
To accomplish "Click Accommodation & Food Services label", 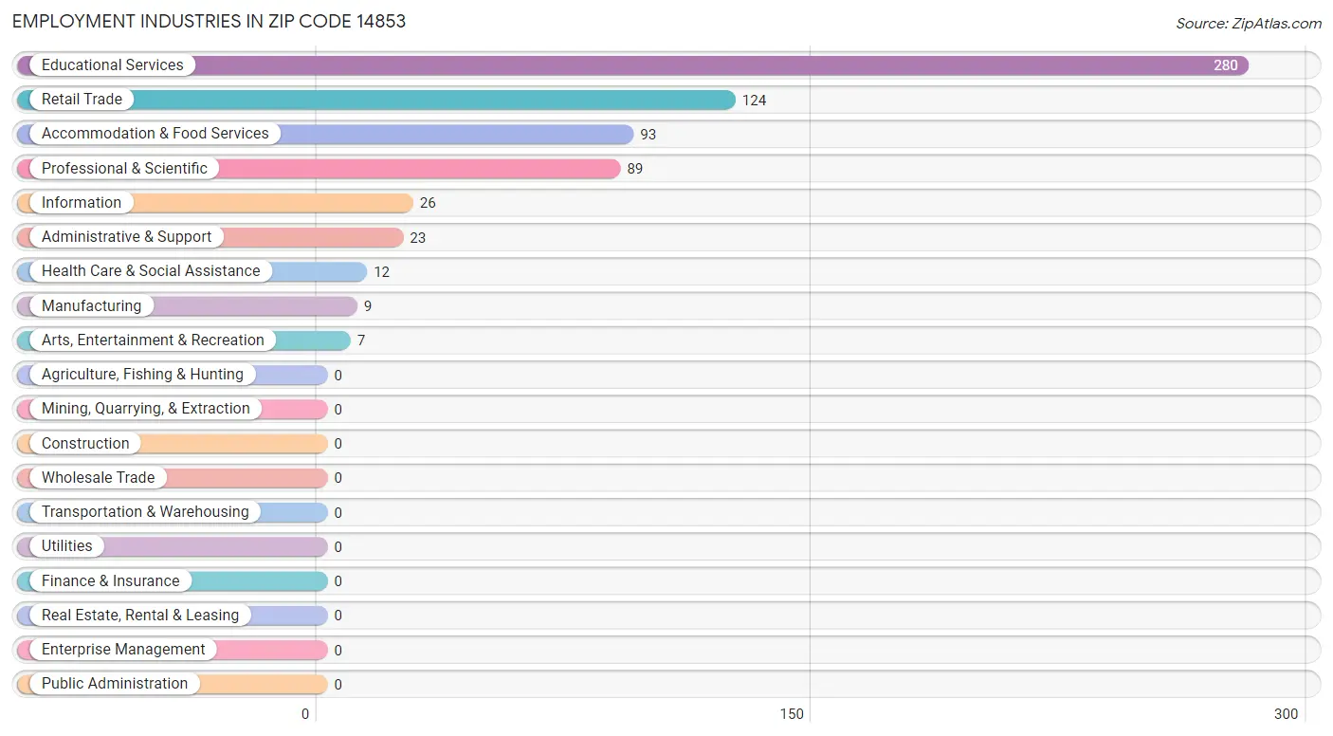I will pyautogui.click(x=155, y=134).
